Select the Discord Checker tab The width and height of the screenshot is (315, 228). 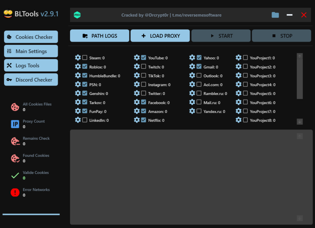[x=31, y=80]
